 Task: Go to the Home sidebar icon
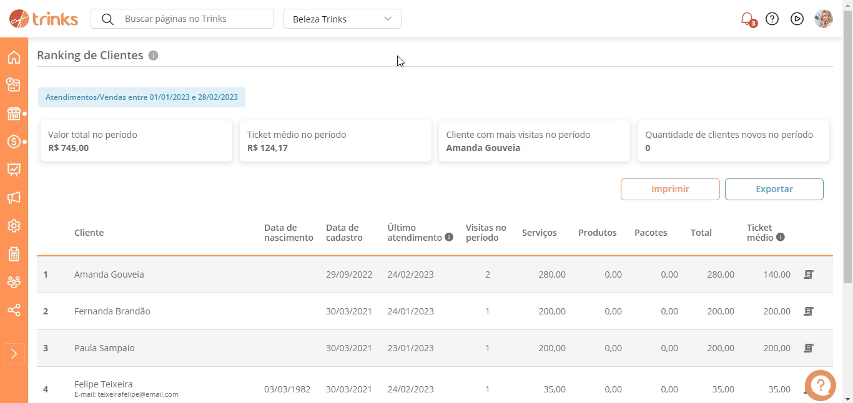coord(14,57)
